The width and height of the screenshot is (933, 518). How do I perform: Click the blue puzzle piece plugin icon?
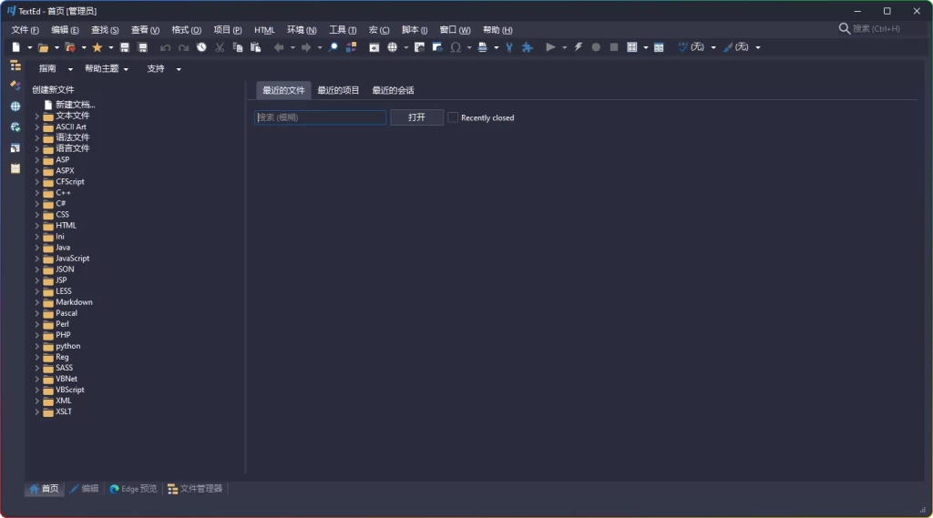(527, 47)
